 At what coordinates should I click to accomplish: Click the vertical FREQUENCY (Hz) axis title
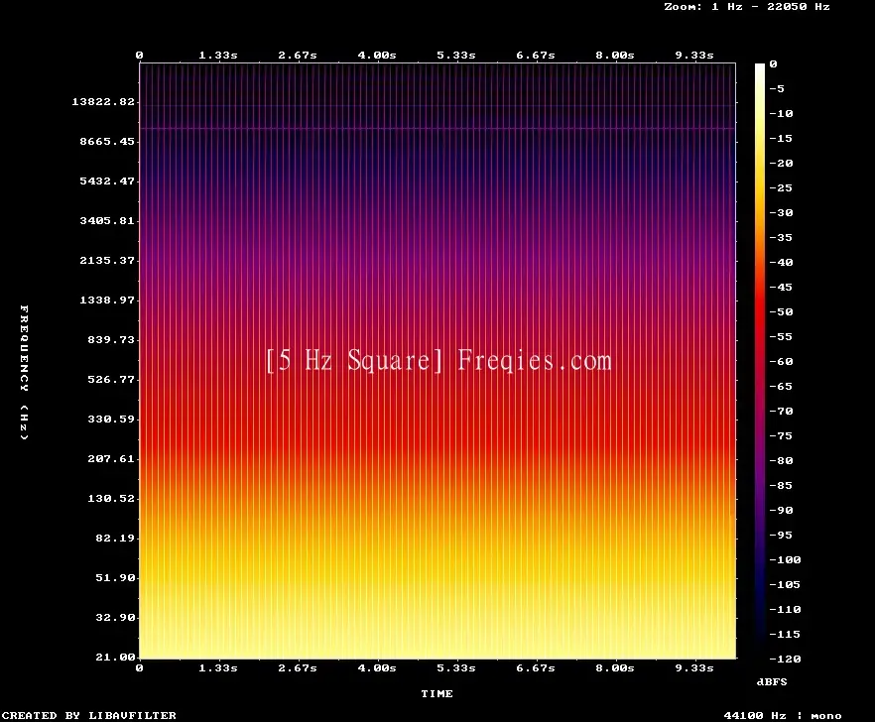tap(24, 372)
